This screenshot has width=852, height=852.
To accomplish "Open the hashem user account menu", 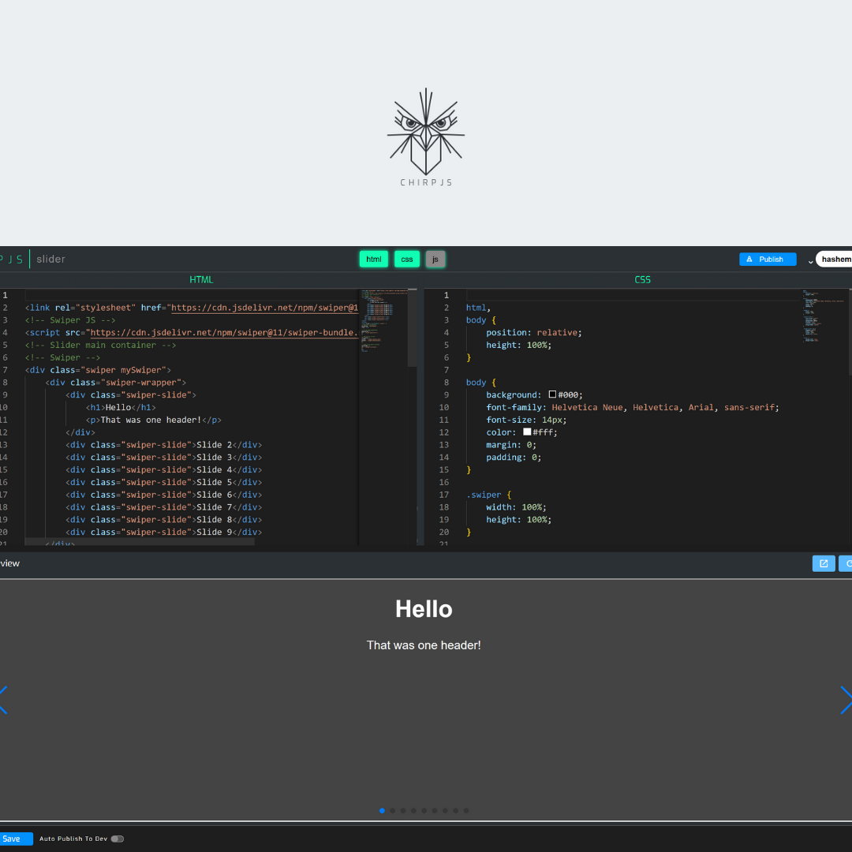I will click(x=835, y=259).
